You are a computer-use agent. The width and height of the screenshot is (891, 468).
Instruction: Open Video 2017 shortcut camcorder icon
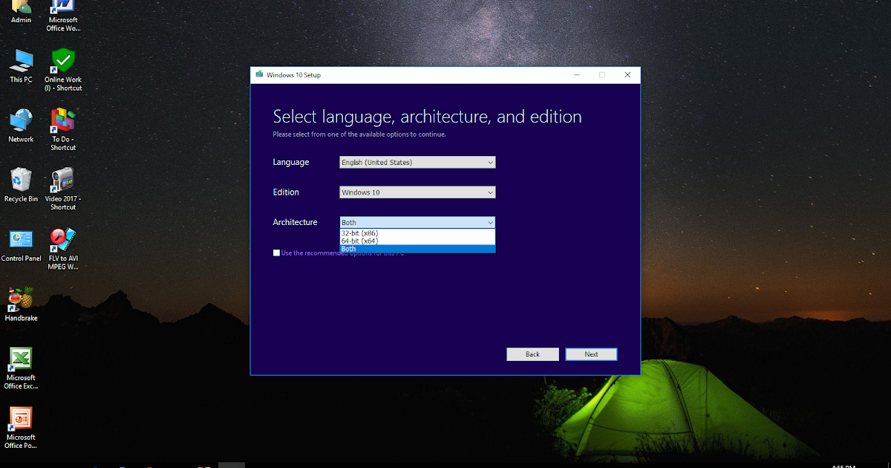tap(63, 187)
